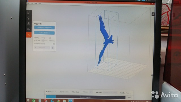
Task: Click the Supports panel heading
Action: [x=38, y=24]
